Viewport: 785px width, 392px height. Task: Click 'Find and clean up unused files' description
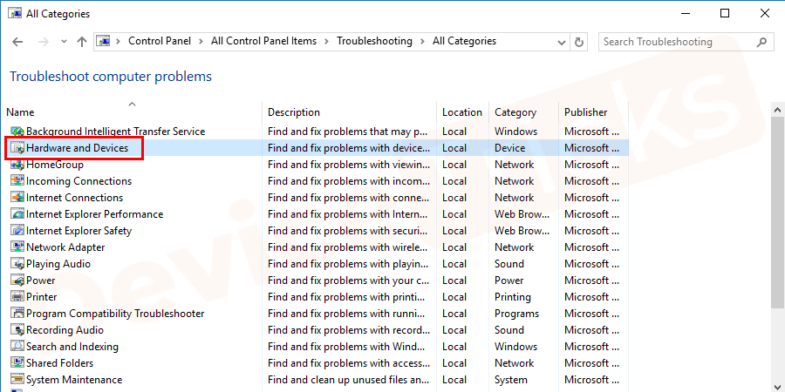click(348, 380)
